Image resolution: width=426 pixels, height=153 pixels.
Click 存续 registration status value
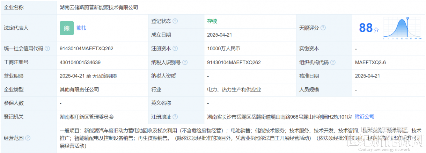(x=212, y=21)
